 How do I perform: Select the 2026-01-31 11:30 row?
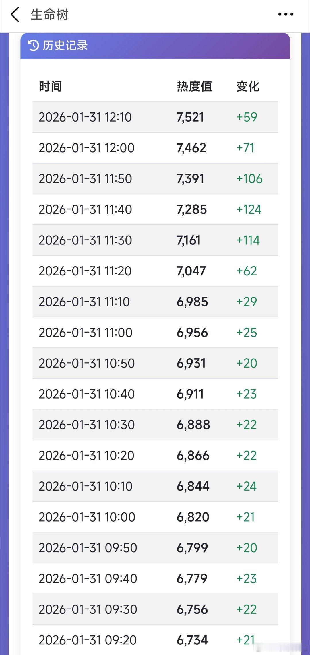click(155, 240)
